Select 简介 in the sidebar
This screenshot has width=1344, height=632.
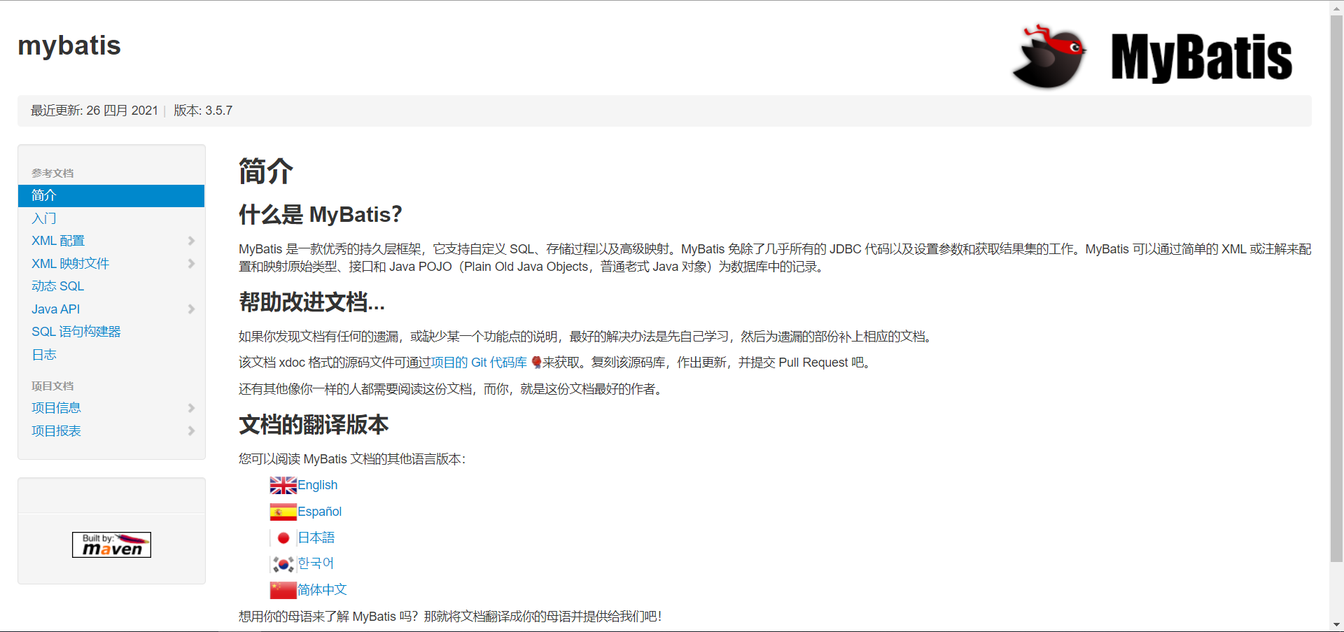tap(43, 195)
